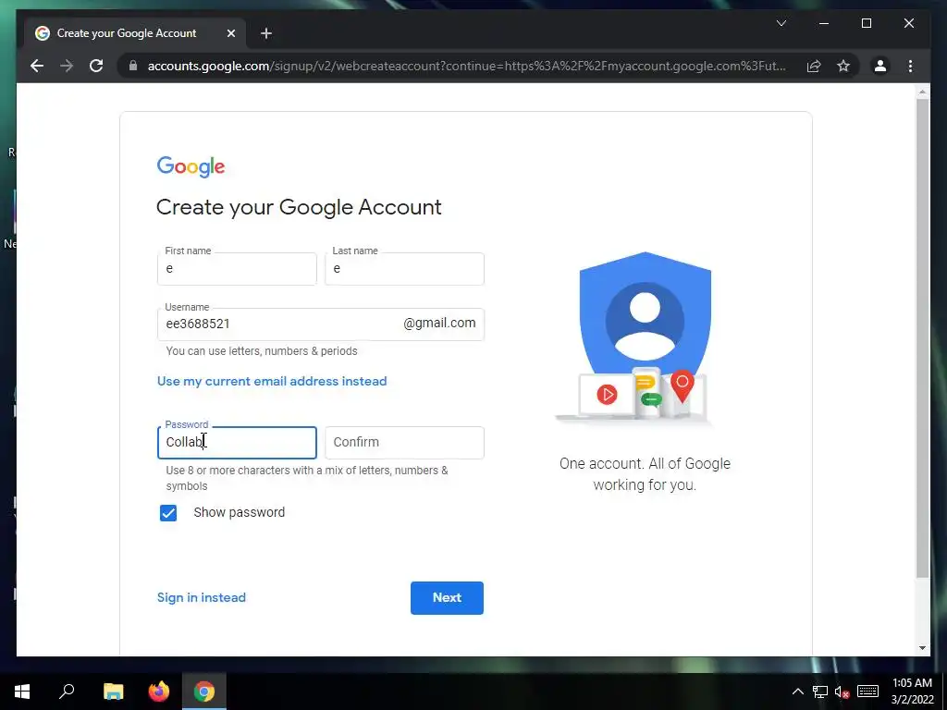Viewport: 947px width, 710px height.
Task: Click the share this page icon
Action: [814, 66]
